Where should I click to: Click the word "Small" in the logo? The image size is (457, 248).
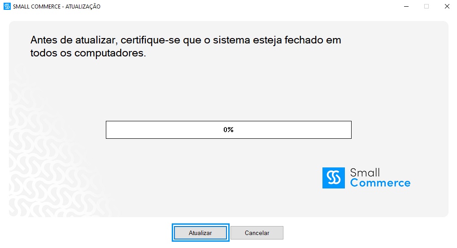[365, 172]
